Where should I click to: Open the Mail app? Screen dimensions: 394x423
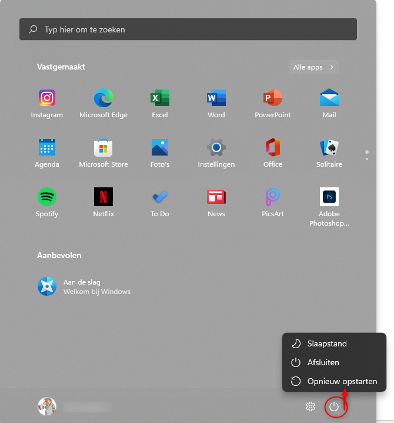coord(329,104)
